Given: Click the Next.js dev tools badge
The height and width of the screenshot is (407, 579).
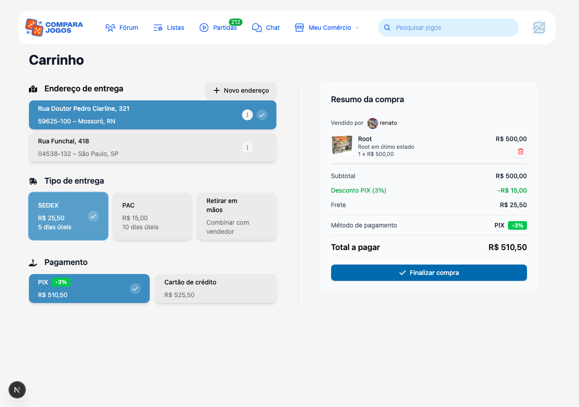Looking at the screenshot, I should (x=17, y=389).
